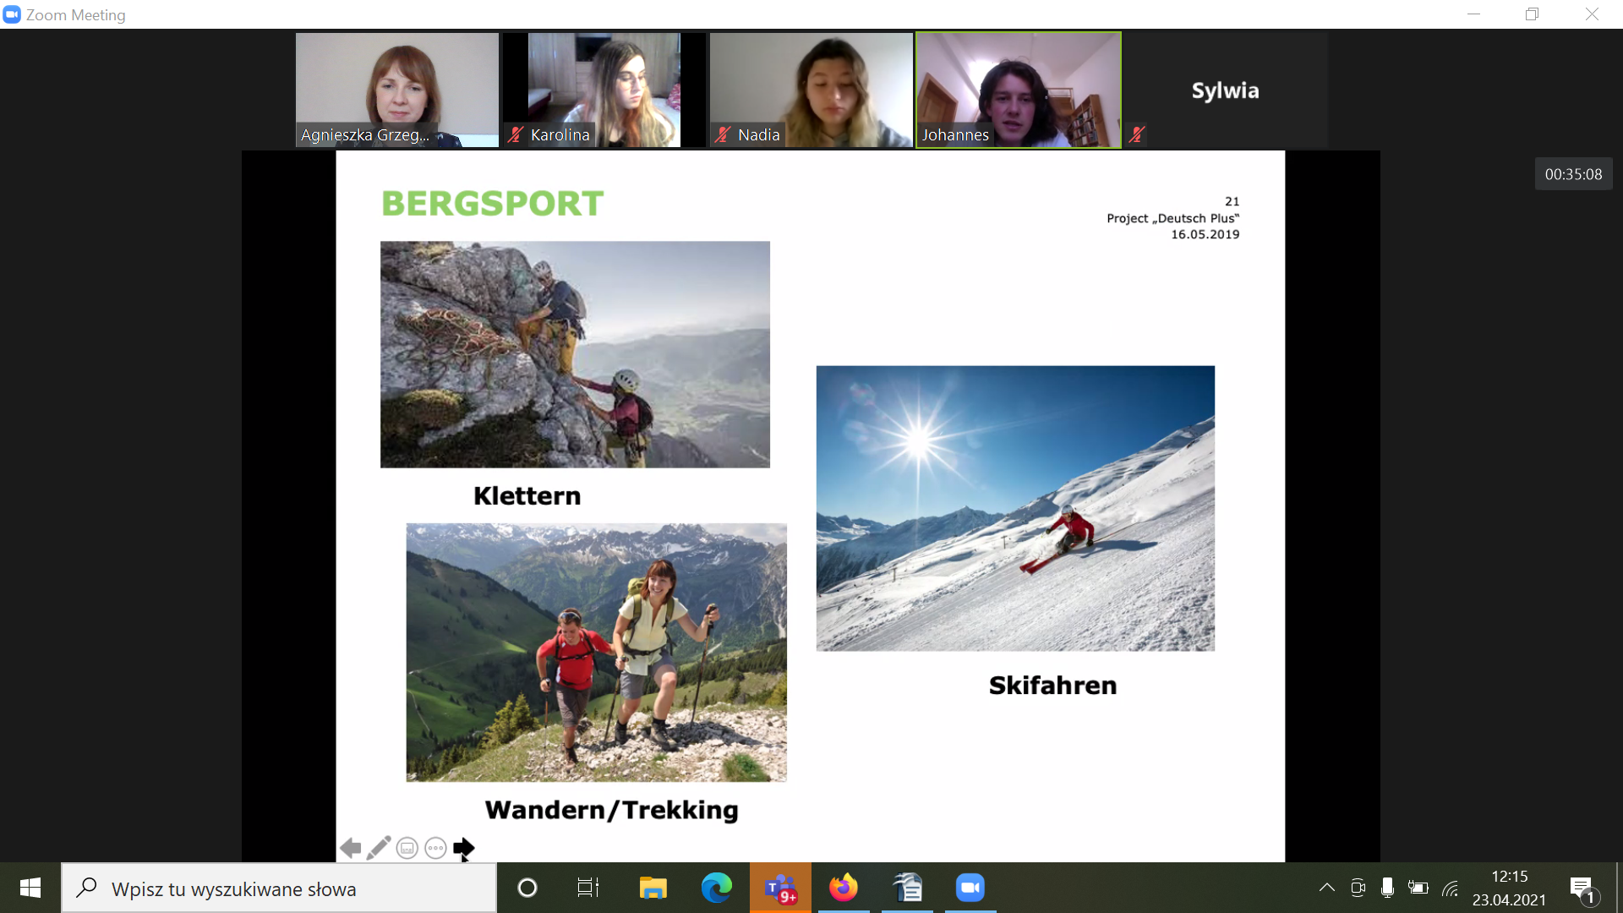Click the Klettern caption text
This screenshot has width=1623, height=913.
[x=527, y=496]
